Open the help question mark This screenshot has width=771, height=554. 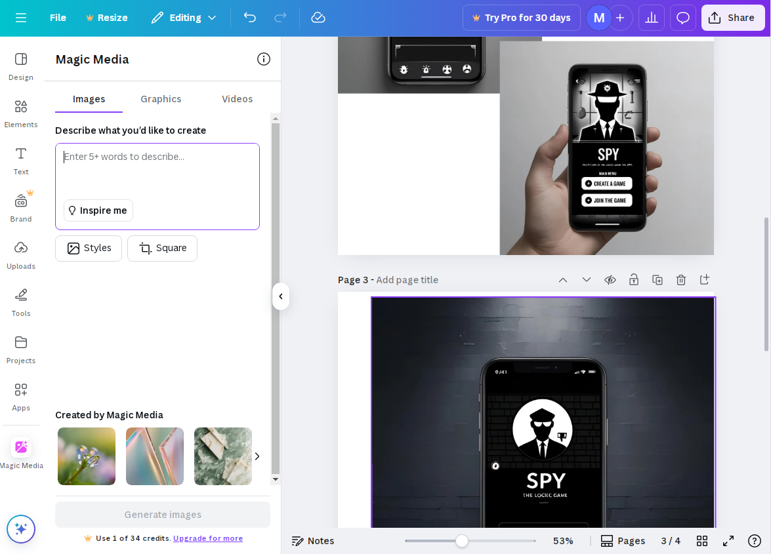(x=755, y=541)
